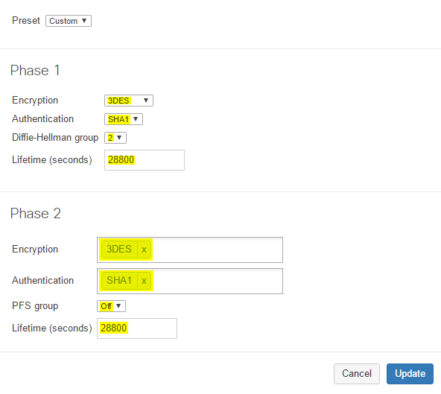Click the arrow icon of Phase 1 3DES select

146,101
